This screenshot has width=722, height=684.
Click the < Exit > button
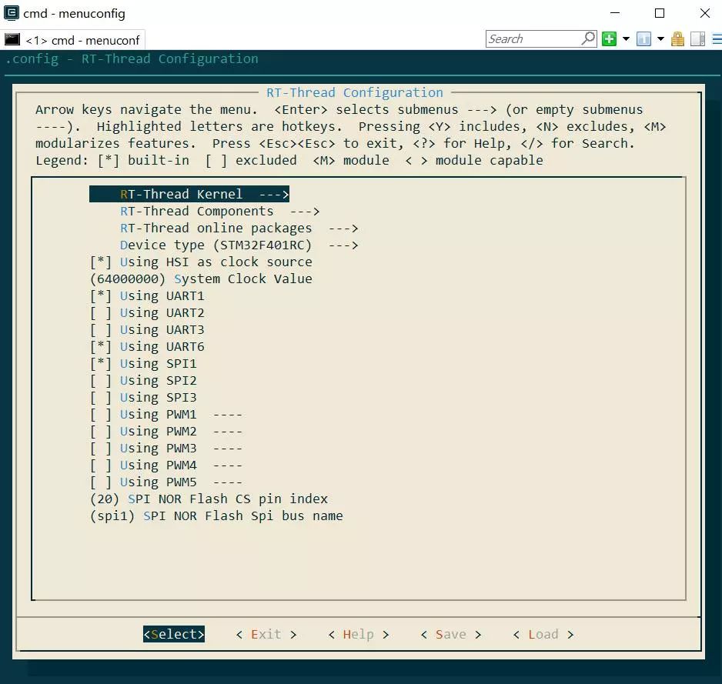(x=266, y=634)
